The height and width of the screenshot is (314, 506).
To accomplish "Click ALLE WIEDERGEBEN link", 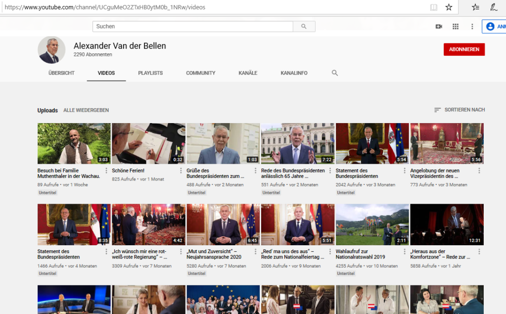I will (86, 110).
